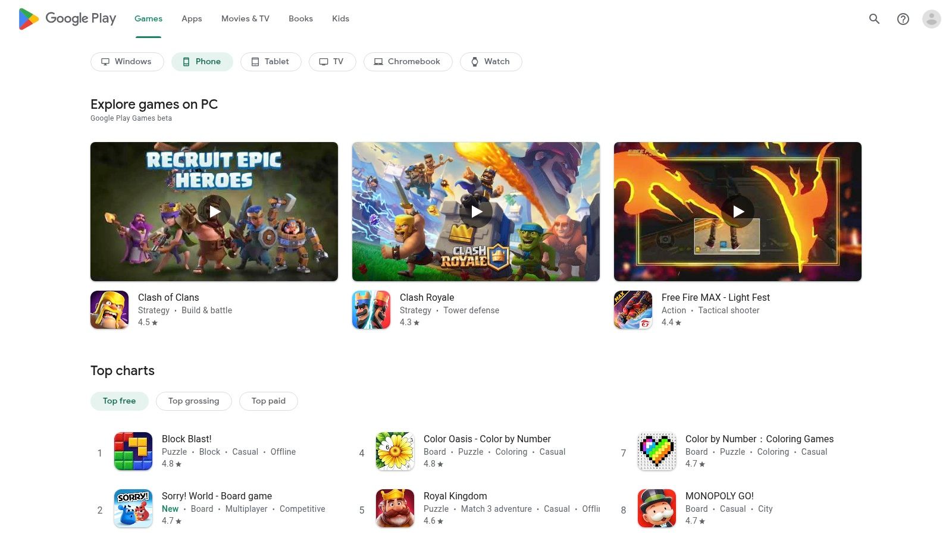
Task: Open the Movies & TV section
Action: pos(245,18)
